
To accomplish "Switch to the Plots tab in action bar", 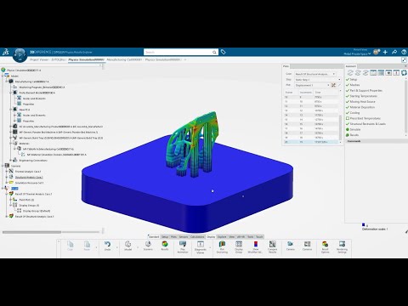I will (x=173, y=236).
